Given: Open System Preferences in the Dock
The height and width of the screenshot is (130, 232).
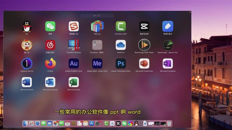Looking at the screenshot, I should tap(98, 123).
